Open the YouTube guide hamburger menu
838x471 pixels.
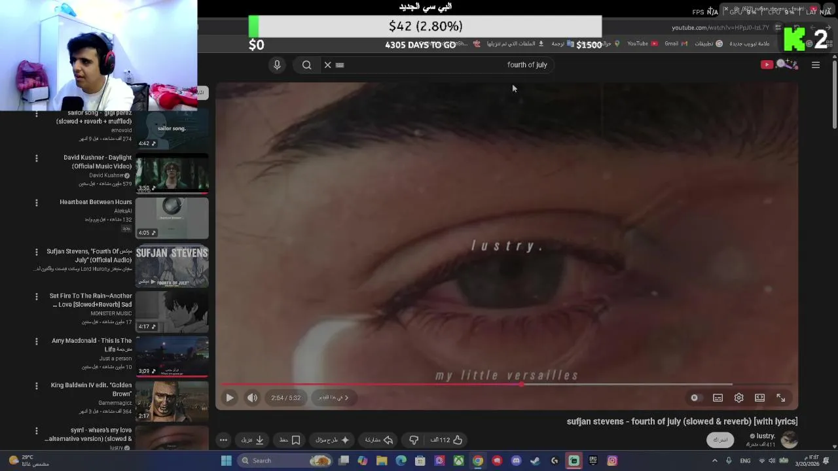coord(816,65)
